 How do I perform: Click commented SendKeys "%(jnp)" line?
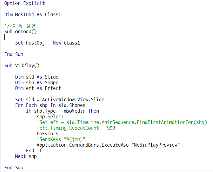tap(61, 139)
